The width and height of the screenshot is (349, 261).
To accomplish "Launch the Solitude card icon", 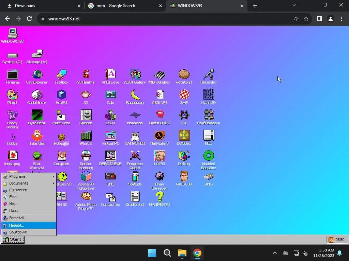I will (x=135, y=179).
